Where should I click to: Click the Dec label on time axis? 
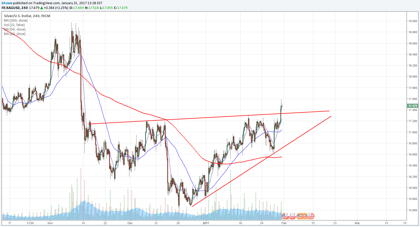(130, 223)
